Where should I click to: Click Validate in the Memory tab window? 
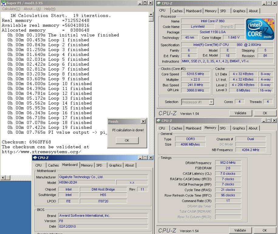tap(240, 230)
